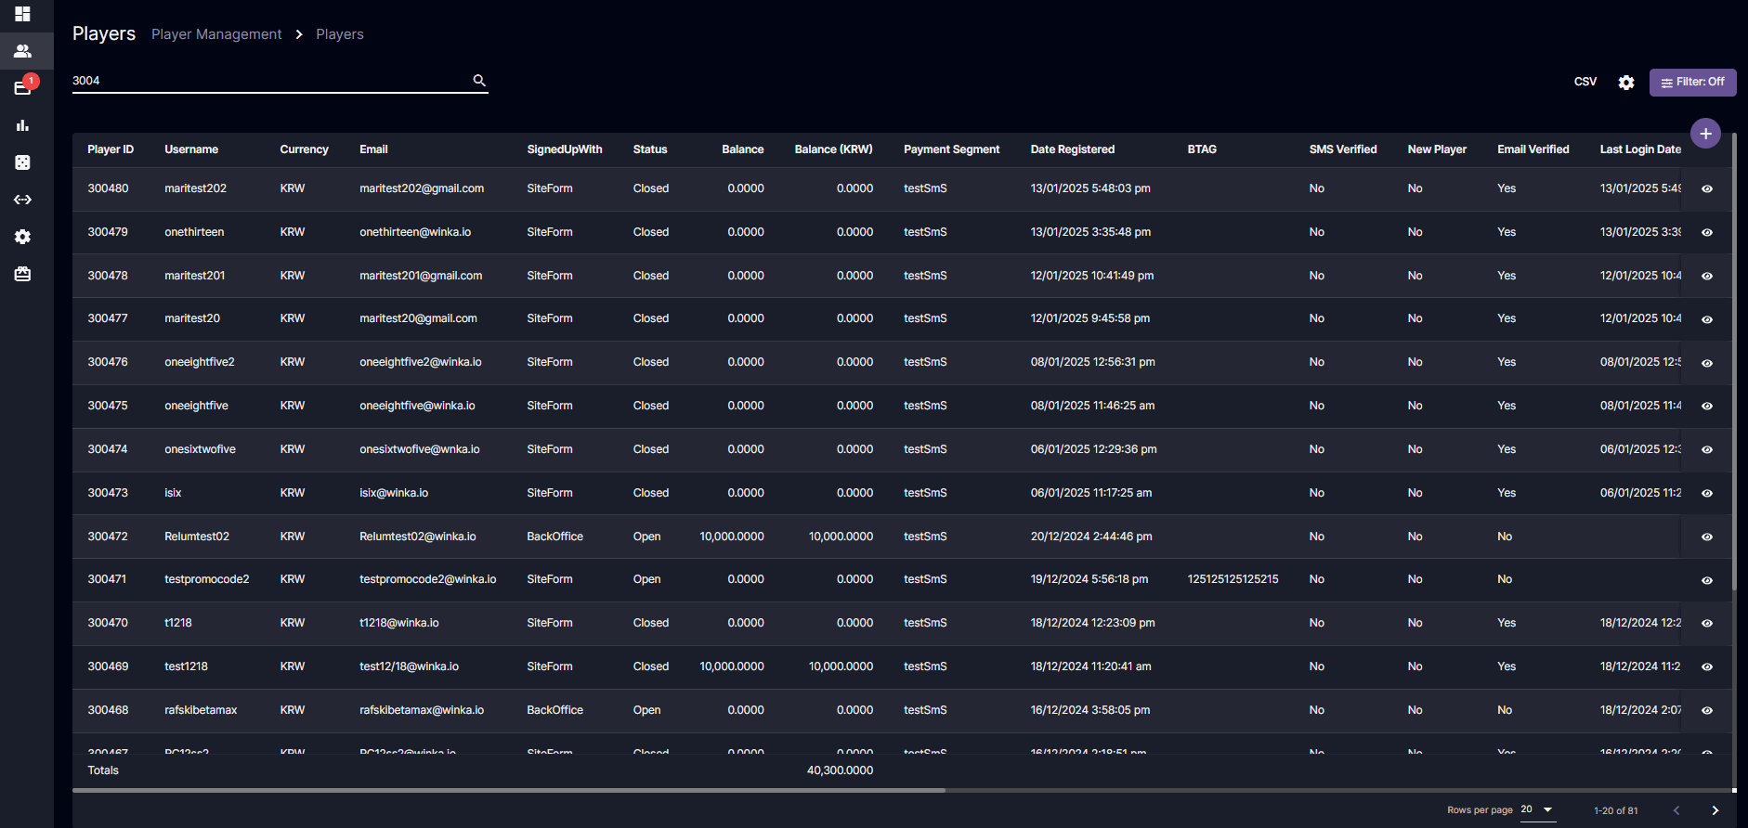Image resolution: width=1748 pixels, height=828 pixels.
Task: View details of player maritest202
Action: [x=1707, y=189]
